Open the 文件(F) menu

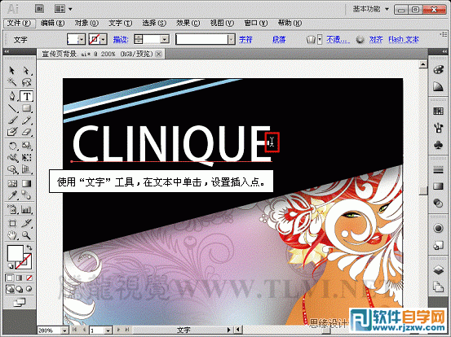click(x=19, y=23)
